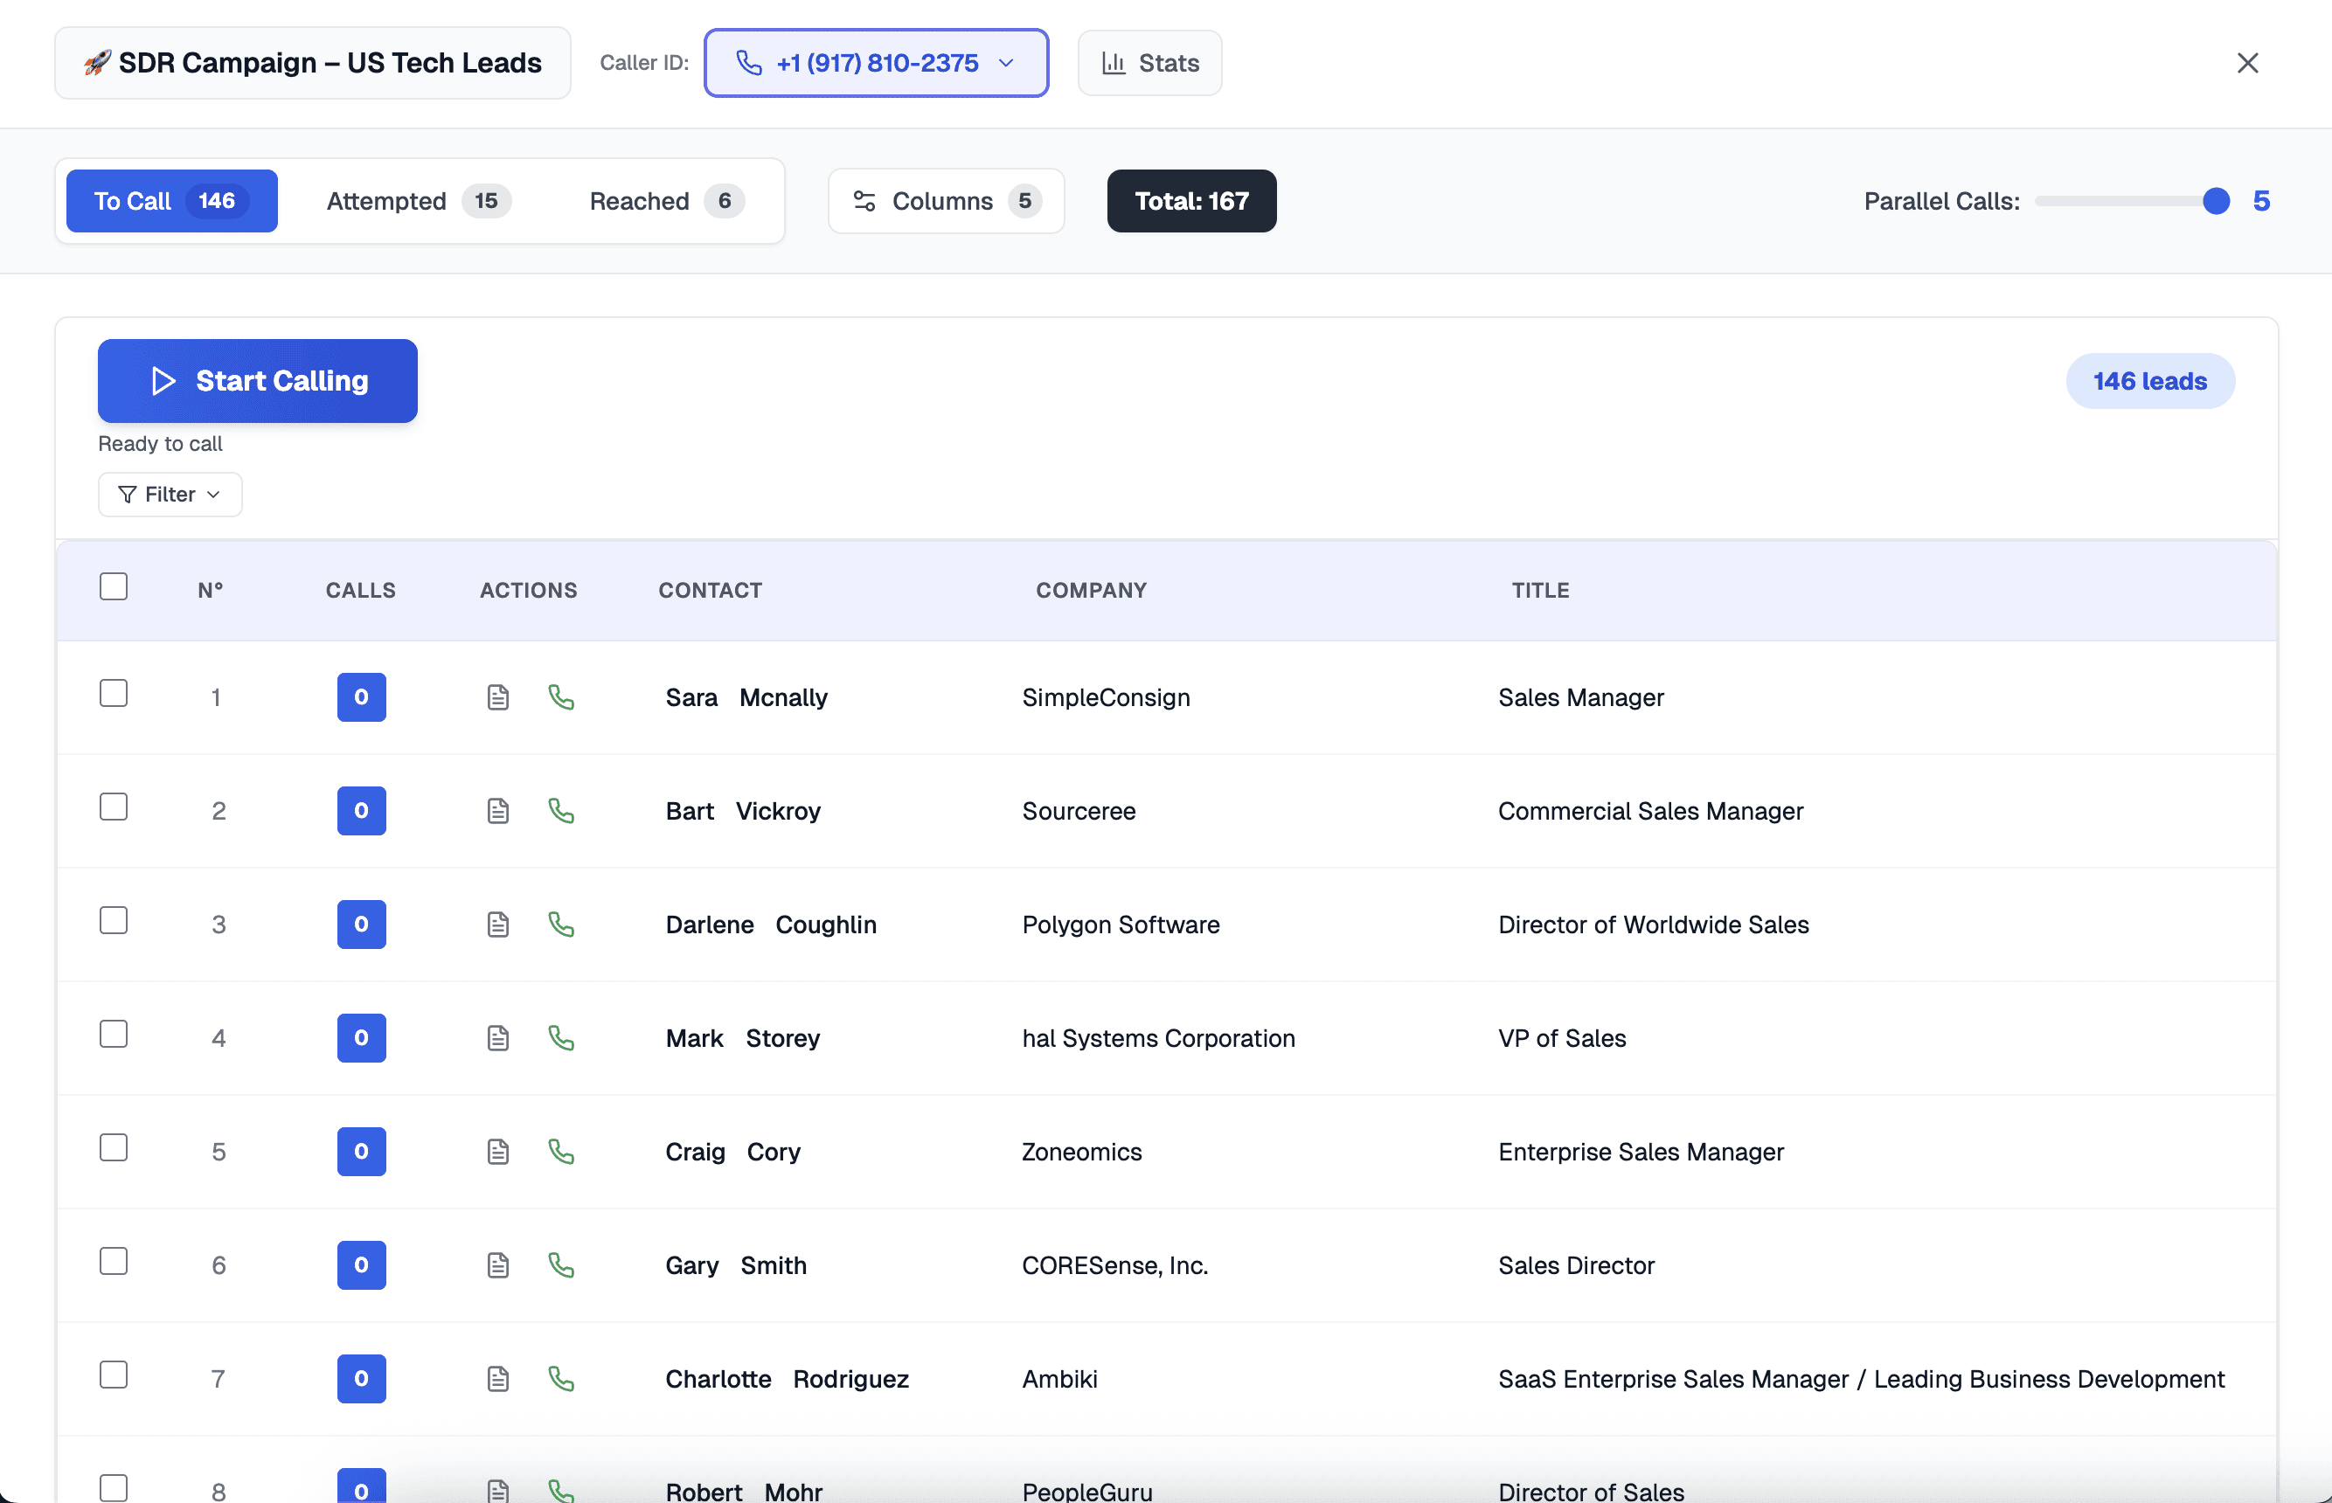This screenshot has width=2332, height=1503.
Task: Check the checkbox for Mark Storey
Action: point(114,1034)
